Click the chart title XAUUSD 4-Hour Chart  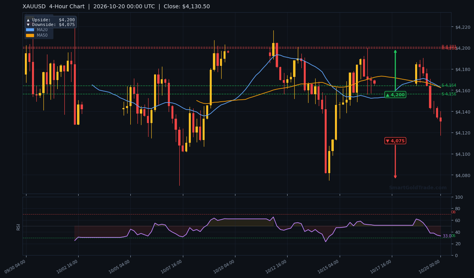(x=54, y=6)
